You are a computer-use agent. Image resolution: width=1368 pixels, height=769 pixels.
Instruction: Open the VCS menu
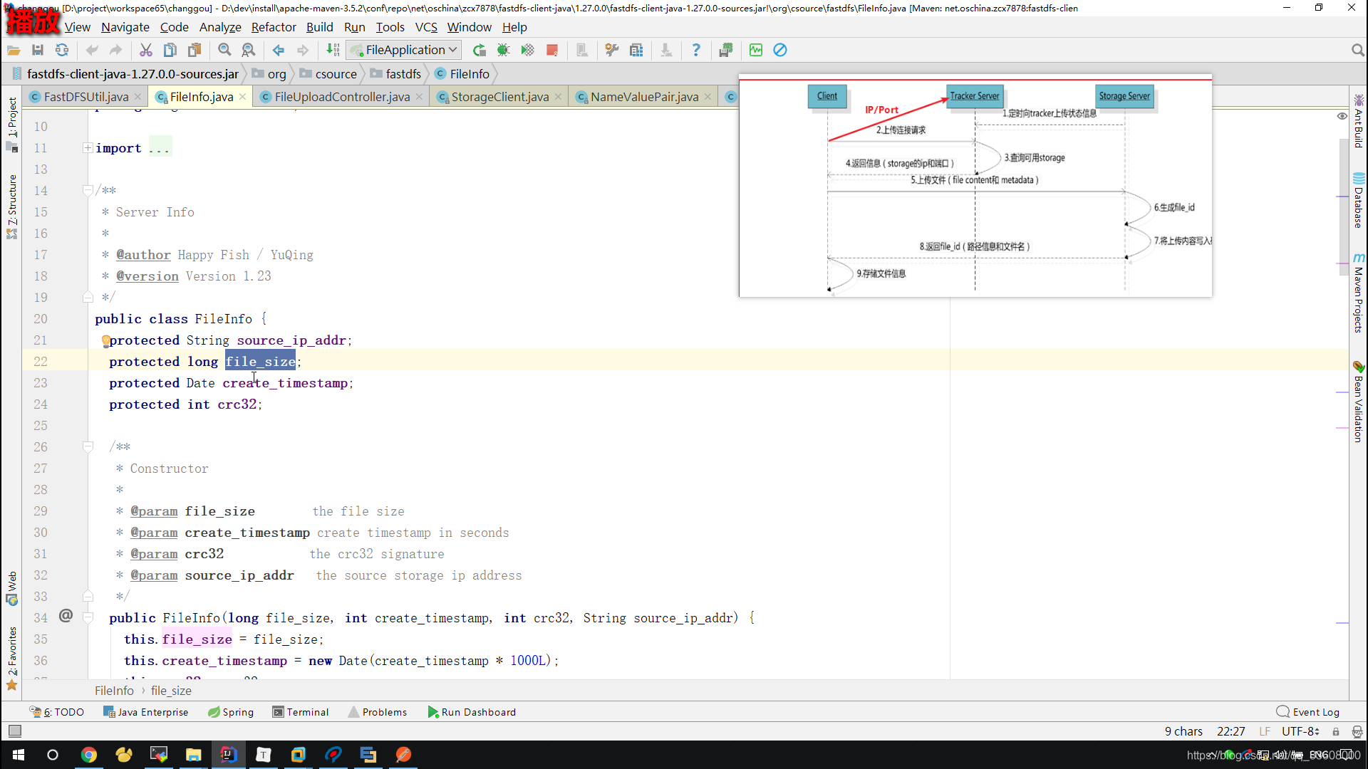coord(426,27)
